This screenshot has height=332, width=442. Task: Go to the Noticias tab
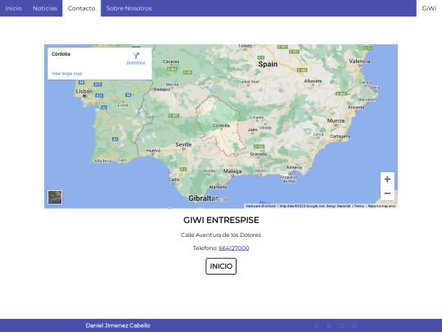click(45, 8)
